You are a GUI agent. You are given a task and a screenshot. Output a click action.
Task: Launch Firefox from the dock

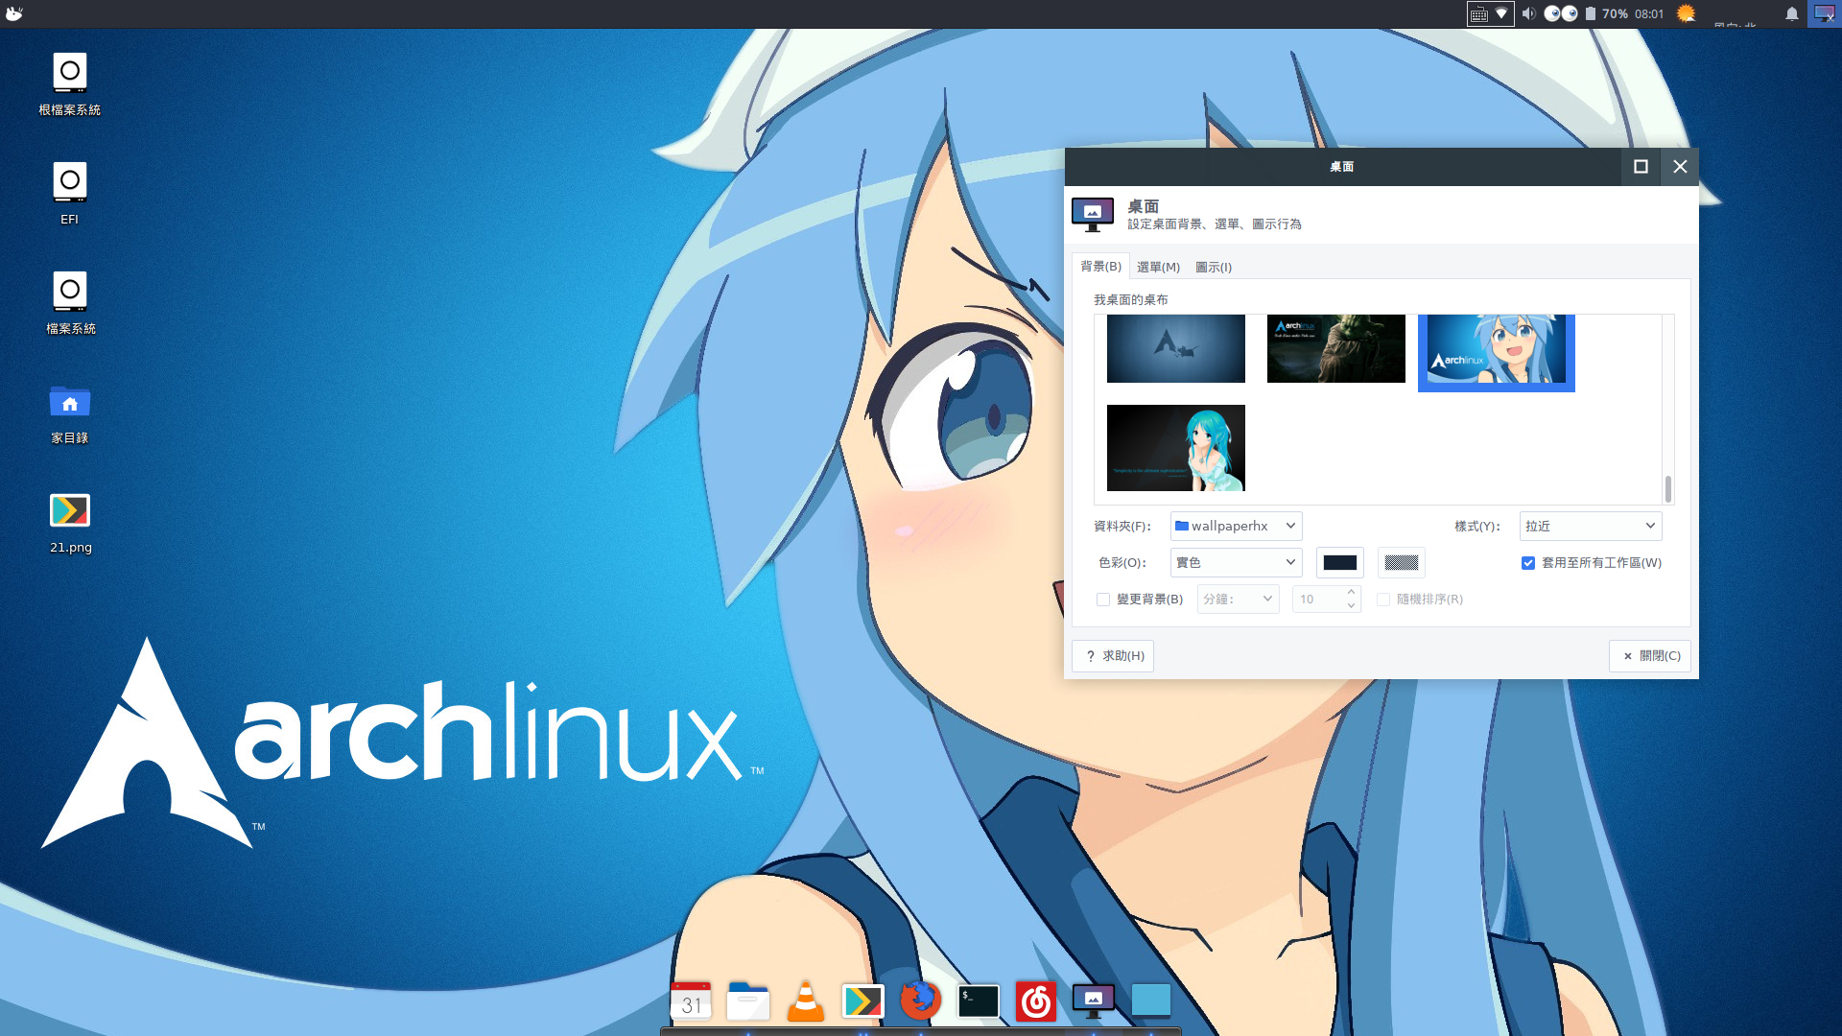(x=920, y=1001)
